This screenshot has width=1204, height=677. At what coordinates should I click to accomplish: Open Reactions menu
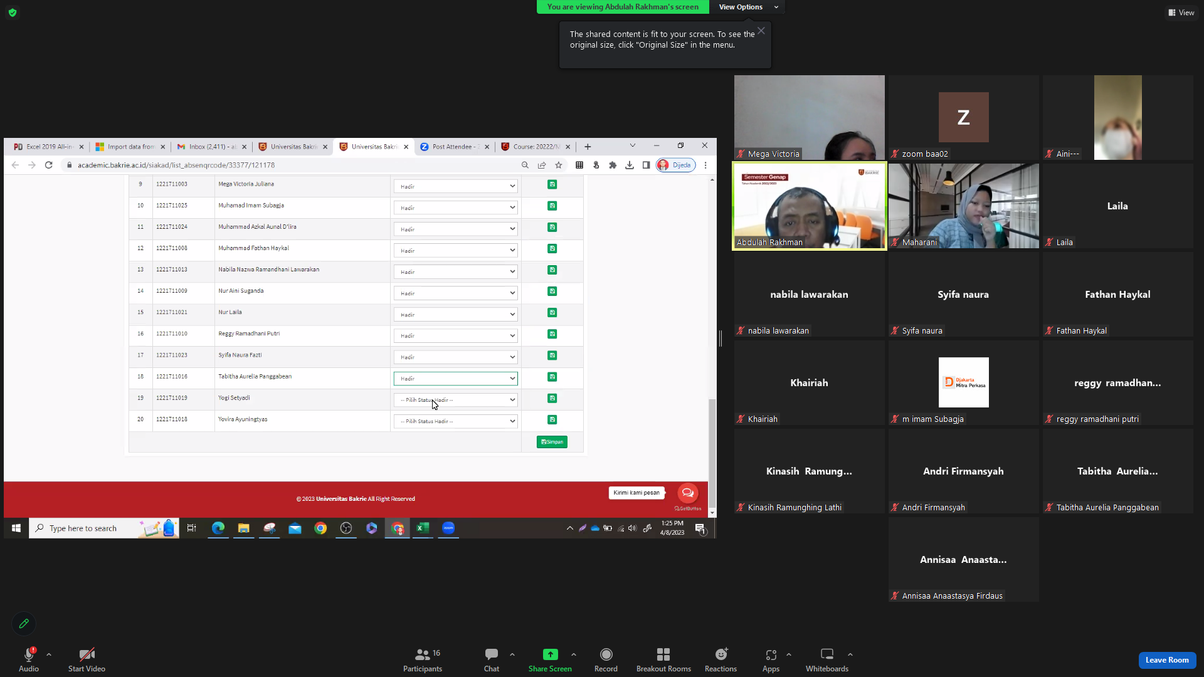(x=721, y=660)
